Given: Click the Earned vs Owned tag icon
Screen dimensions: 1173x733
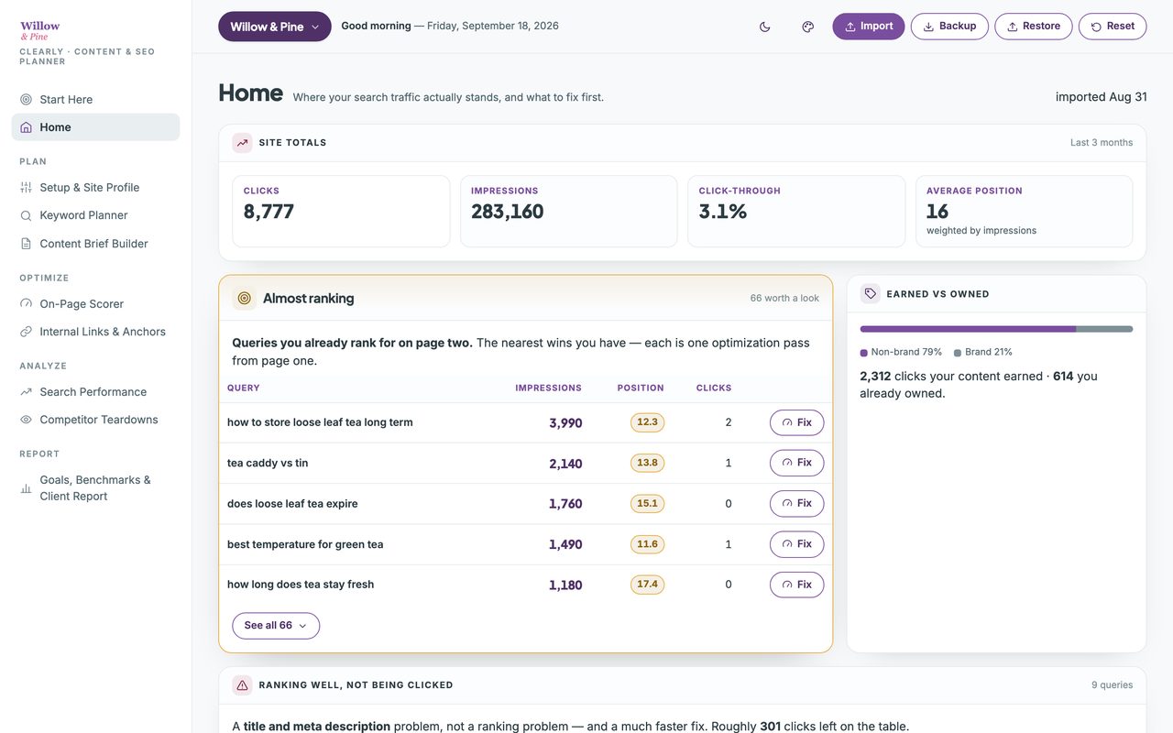Looking at the screenshot, I should pyautogui.click(x=871, y=294).
